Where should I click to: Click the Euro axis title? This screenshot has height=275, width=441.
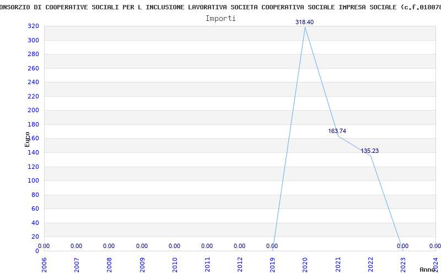[27, 139]
